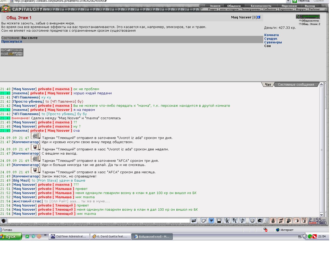The image size is (332, 266).
Task: Click the green first quick launch icon
Action: tap(27, 236)
